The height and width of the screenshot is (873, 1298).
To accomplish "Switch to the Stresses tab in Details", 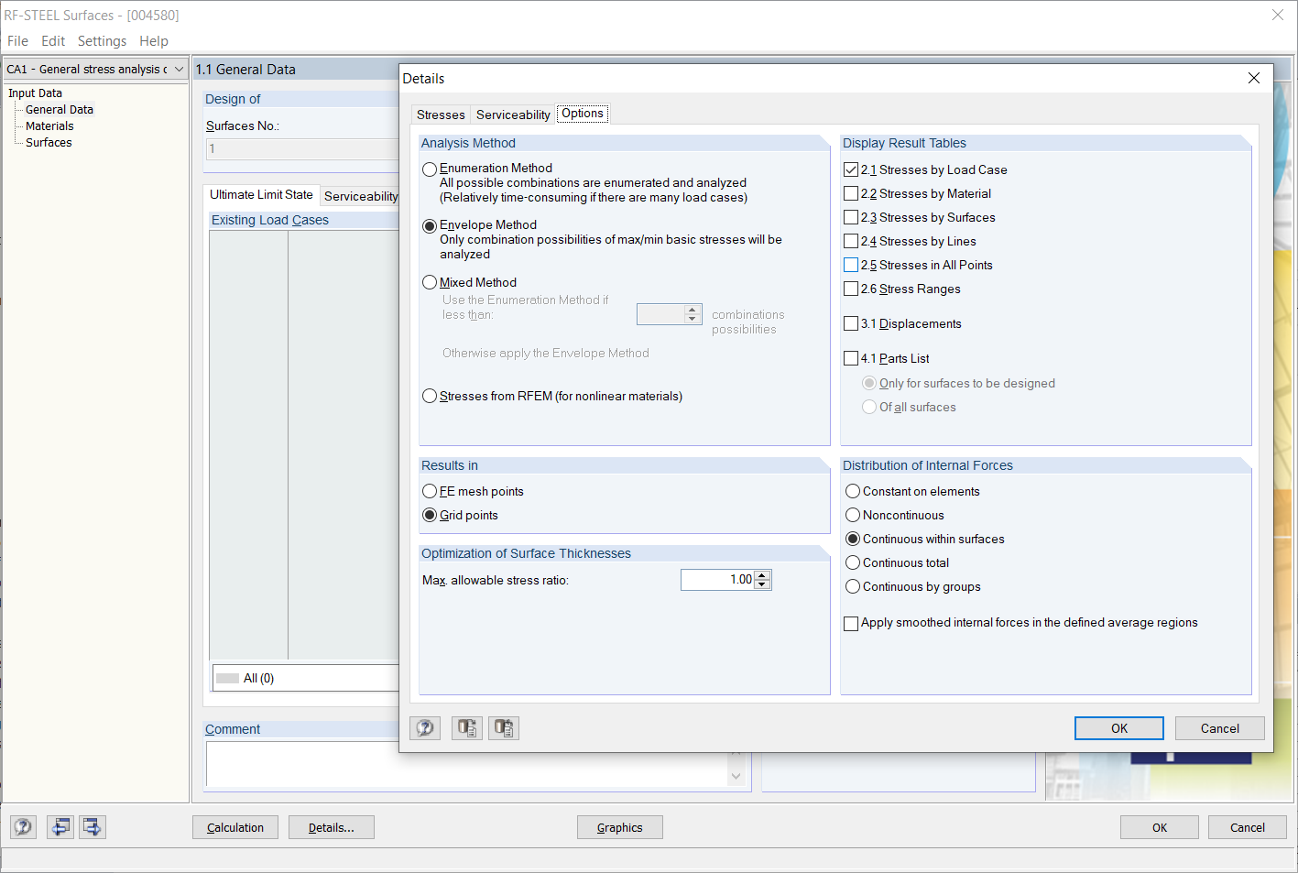I will 441,115.
